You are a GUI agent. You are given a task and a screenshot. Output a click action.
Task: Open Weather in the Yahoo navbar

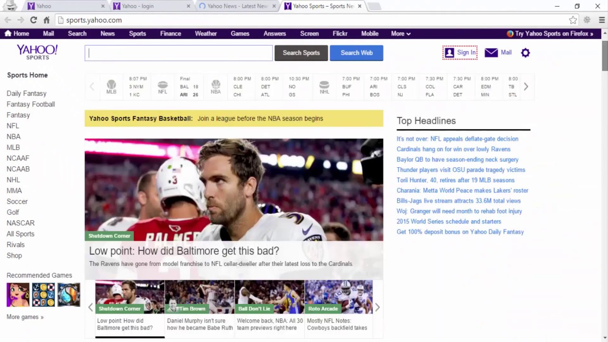pyautogui.click(x=206, y=34)
